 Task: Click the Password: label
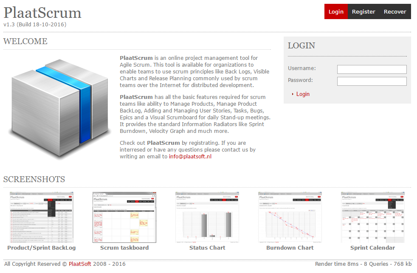click(x=301, y=80)
